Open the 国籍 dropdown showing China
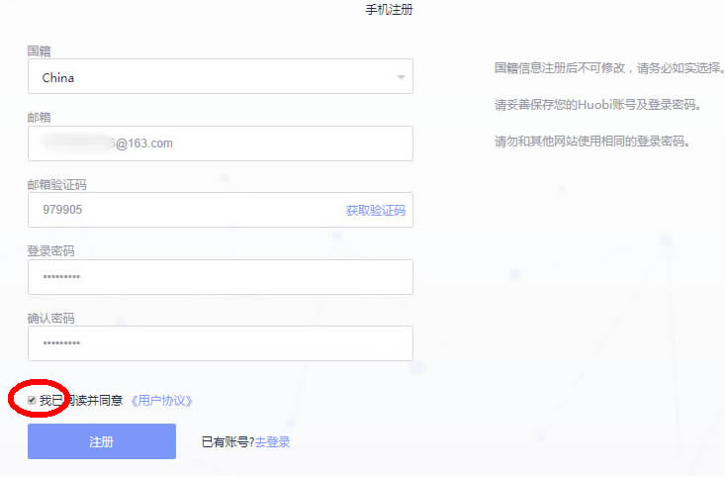Screen dimensions: 725x478 pyautogui.click(x=220, y=77)
